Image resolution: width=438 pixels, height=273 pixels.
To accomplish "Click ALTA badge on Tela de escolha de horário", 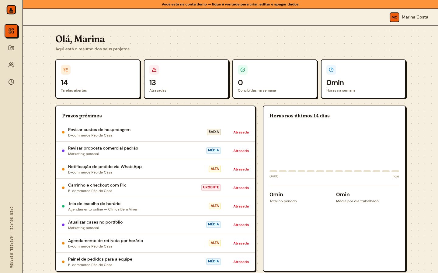I will tap(215, 206).
